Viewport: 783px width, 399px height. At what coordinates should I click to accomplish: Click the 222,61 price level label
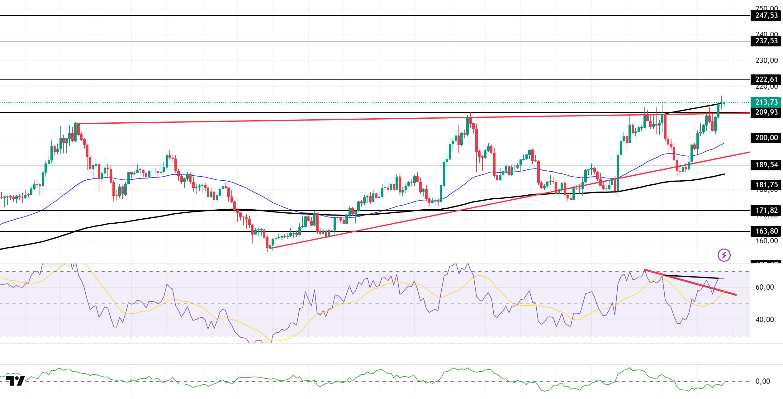pyautogui.click(x=766, y=80)
